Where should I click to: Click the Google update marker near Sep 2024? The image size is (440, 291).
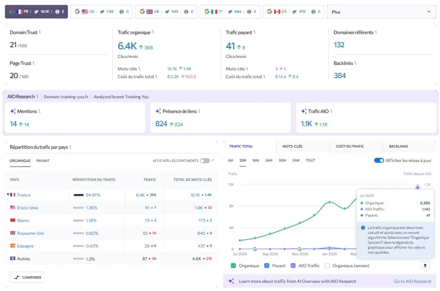(x=255, y=249)
